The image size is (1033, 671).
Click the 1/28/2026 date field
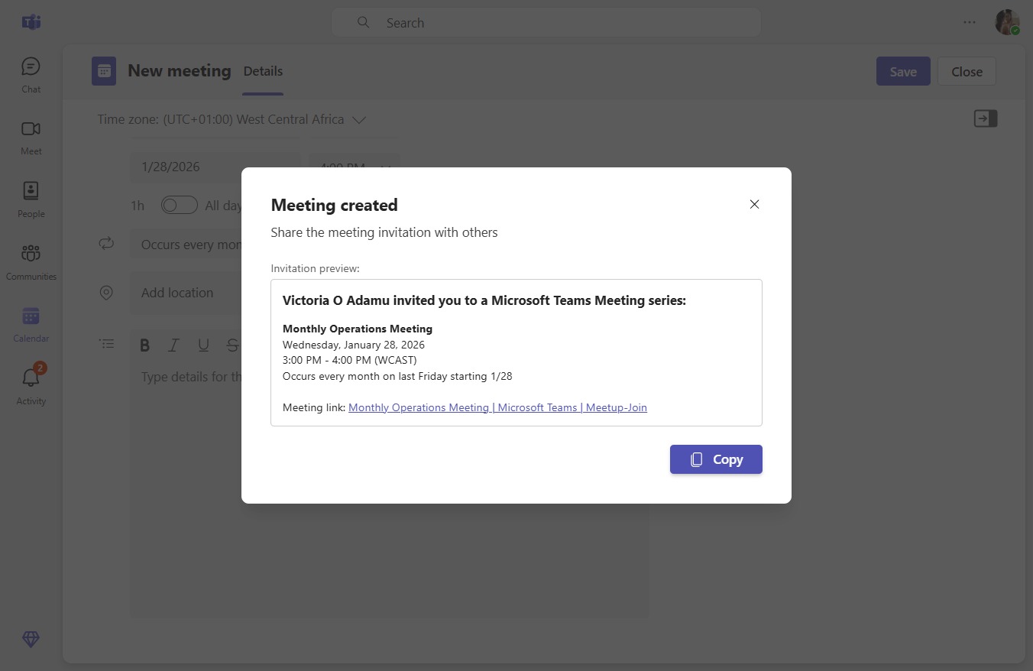[x=215, y=167]
